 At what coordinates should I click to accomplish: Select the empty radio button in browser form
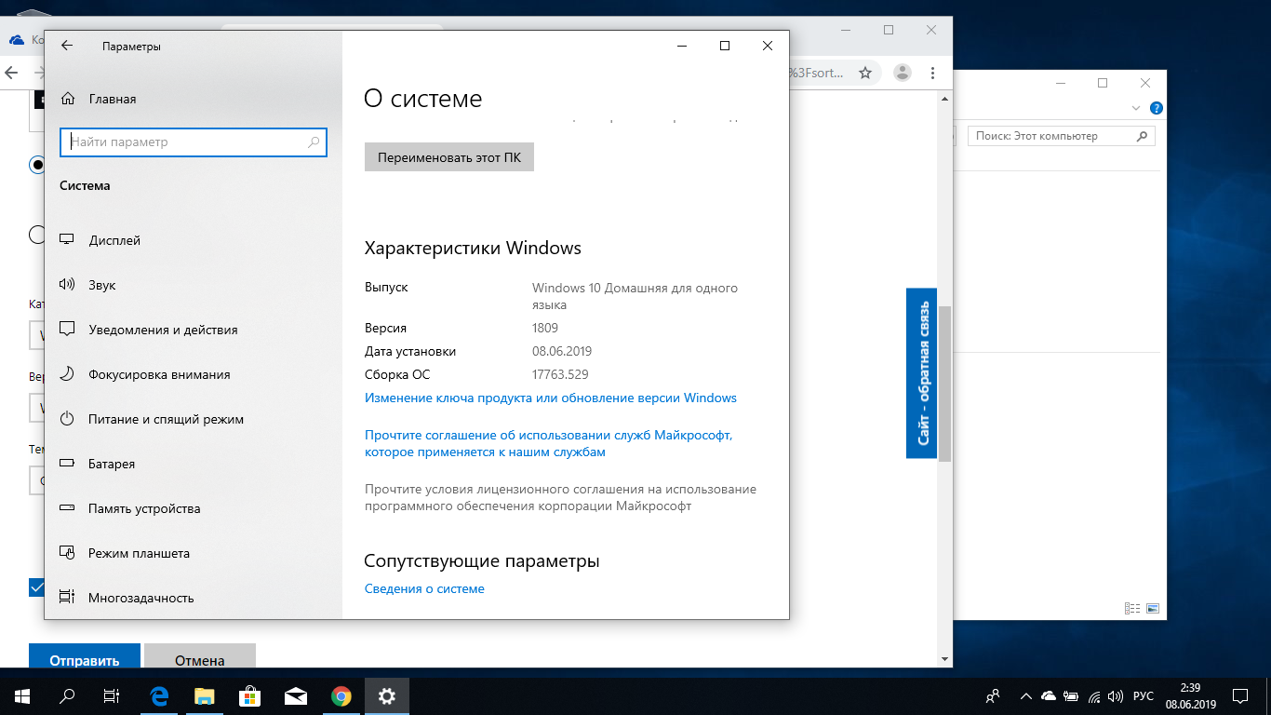click(38, 235)
